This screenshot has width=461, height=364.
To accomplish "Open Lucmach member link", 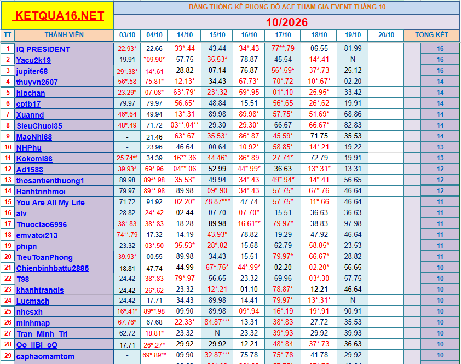I will (33, 301).
